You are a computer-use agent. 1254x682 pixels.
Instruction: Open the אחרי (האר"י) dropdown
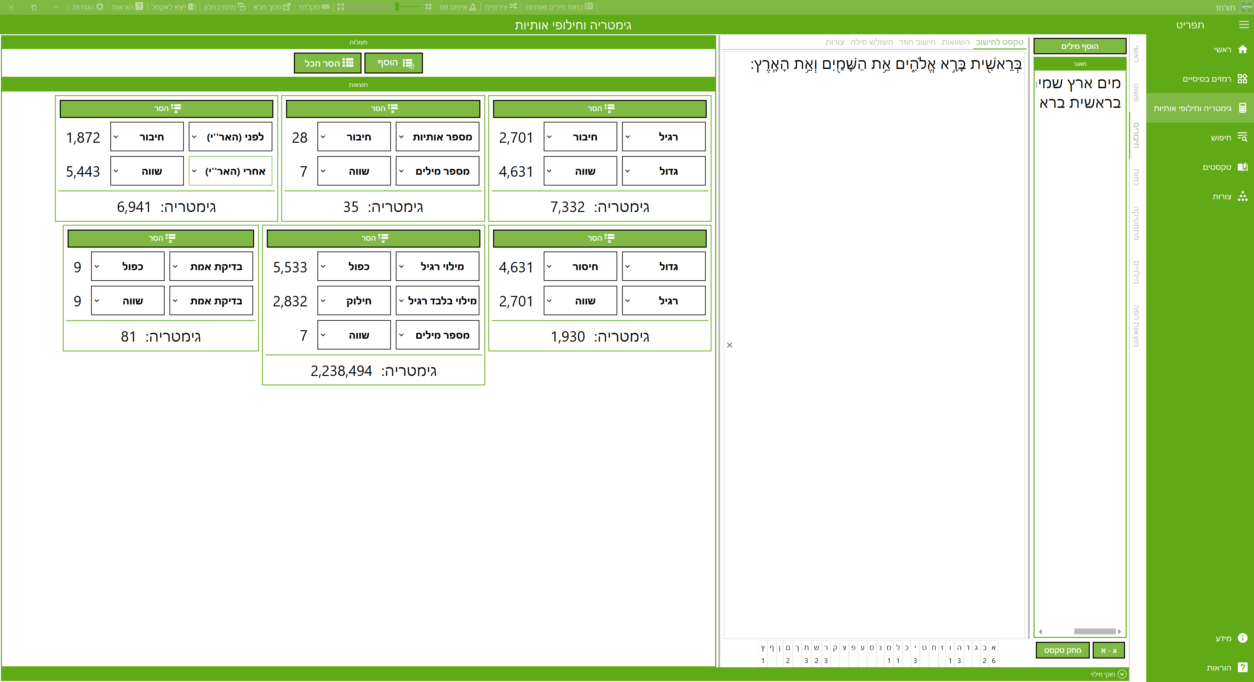tap(230, 171)
